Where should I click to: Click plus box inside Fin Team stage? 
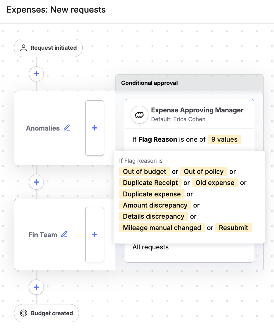pyautogui.click(x=95, y=234)
